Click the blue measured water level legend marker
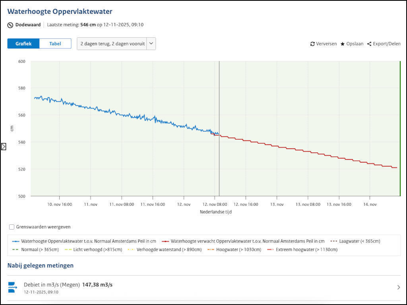The height and width of the screenshot is (305, 407). 16,241
